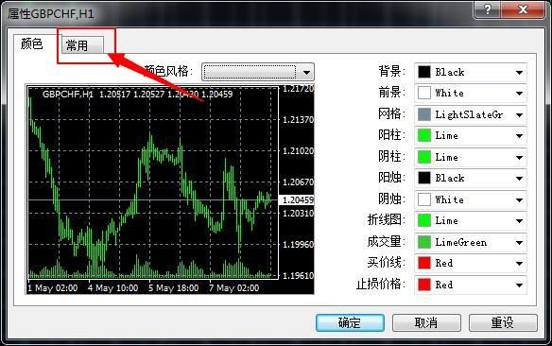Viewport: 552px width, 346px height.
Task: Click the 颜色风格 label text
Action: pos(169,72)
